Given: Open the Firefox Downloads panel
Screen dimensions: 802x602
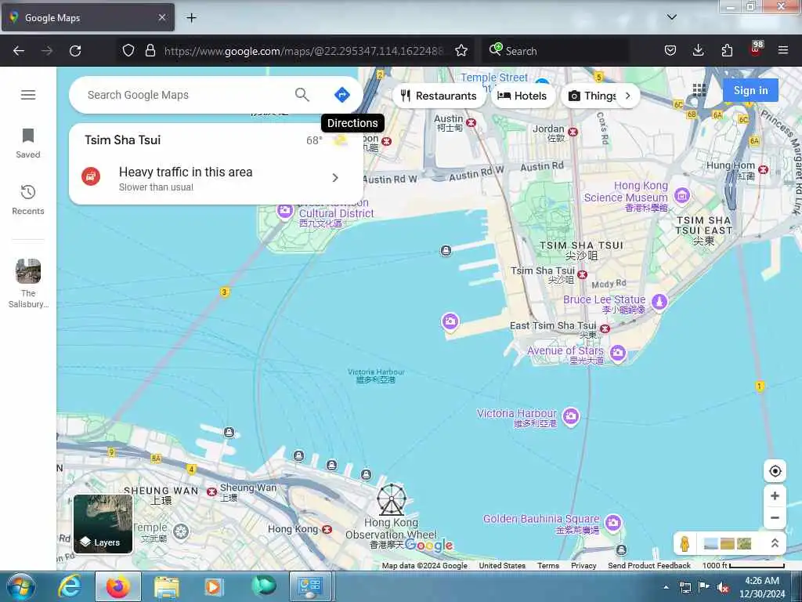Looking at the screenshot, I should pos(698,51).
